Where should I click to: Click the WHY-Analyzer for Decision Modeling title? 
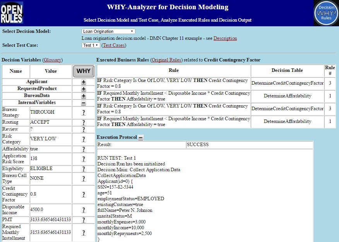tap(168, 7)
